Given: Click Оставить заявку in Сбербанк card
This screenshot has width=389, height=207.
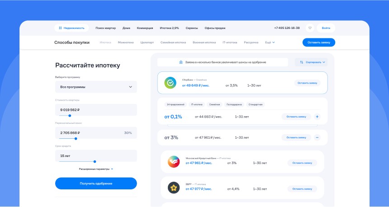Looking at the screenshot, I should (x=308, y=83).
